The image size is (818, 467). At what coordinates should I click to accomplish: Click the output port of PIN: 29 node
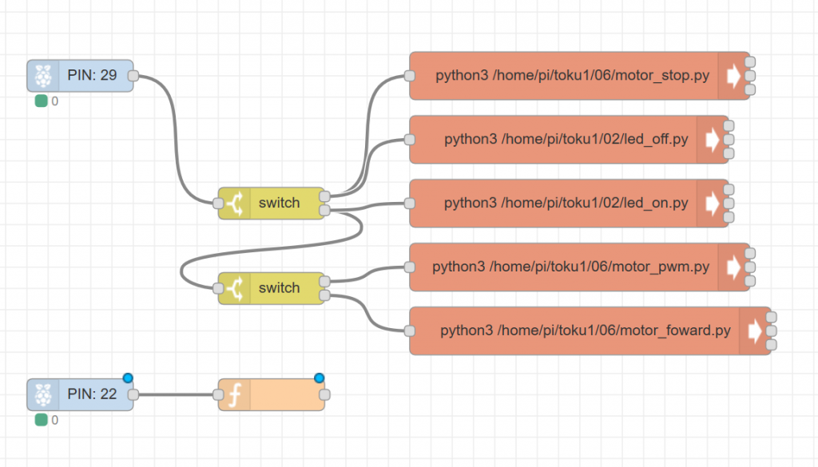(x=133, y=76)
